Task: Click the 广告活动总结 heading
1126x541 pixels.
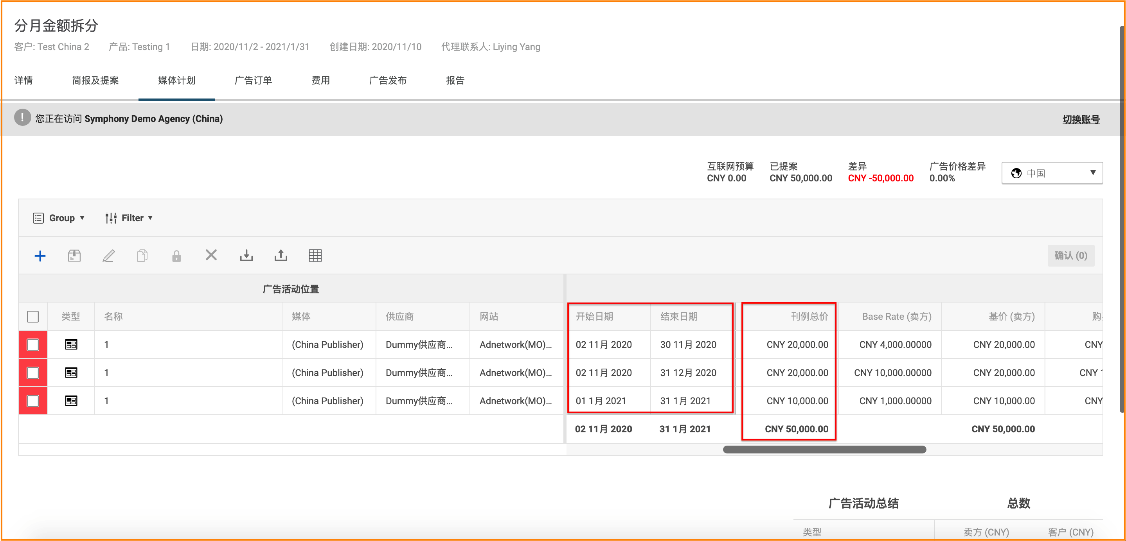Action: pyautogui.click(x=864, y=503)
